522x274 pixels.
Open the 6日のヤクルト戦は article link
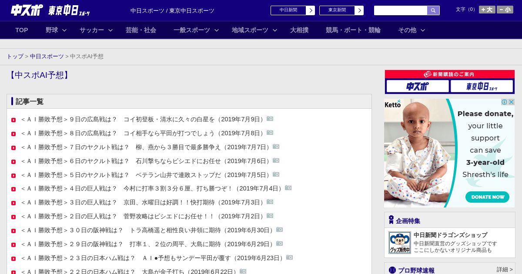[146, 161]
